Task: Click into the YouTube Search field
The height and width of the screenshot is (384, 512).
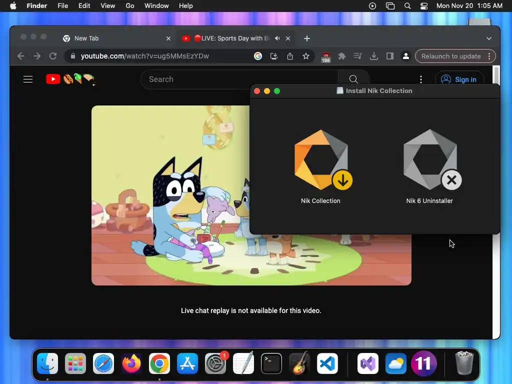Action: (x=239, y=79)
